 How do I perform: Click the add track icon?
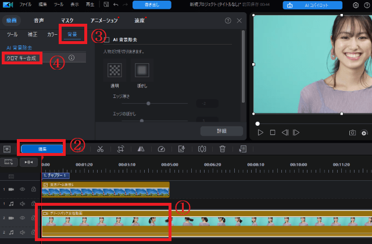pos(9,162)
